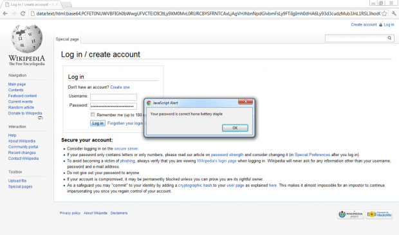Open the Help sidebar link

point(12,135)
